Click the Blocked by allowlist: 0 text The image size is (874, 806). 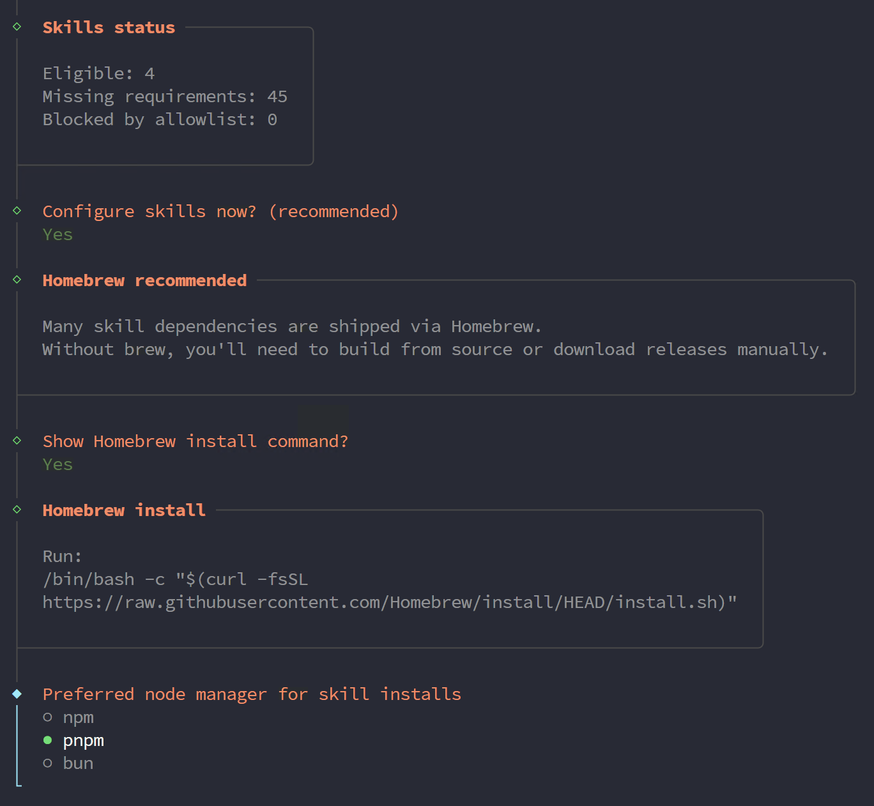[x=159, y=119]
